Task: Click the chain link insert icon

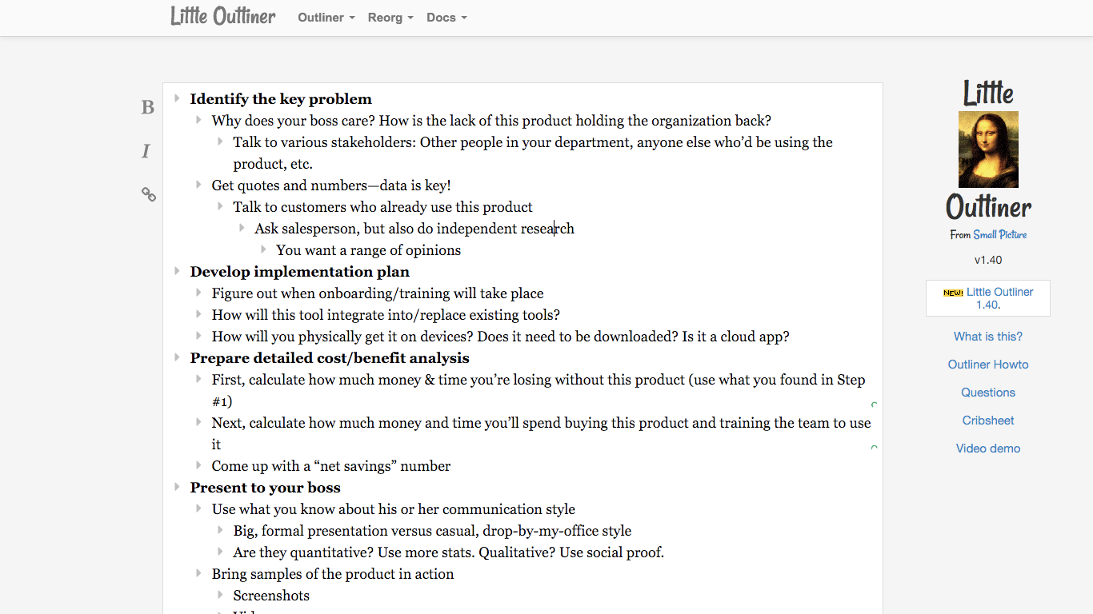Action: click(x=149, y=194)
